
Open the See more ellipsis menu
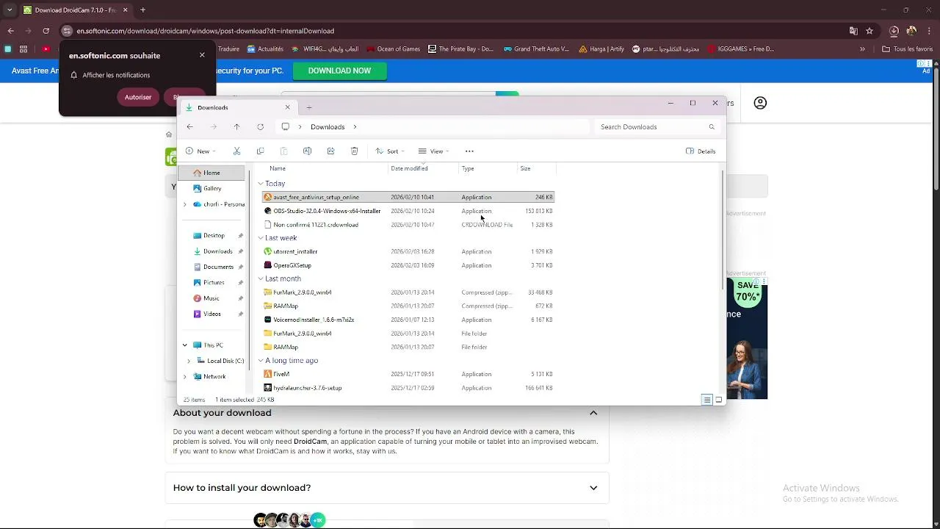[469, 151]
